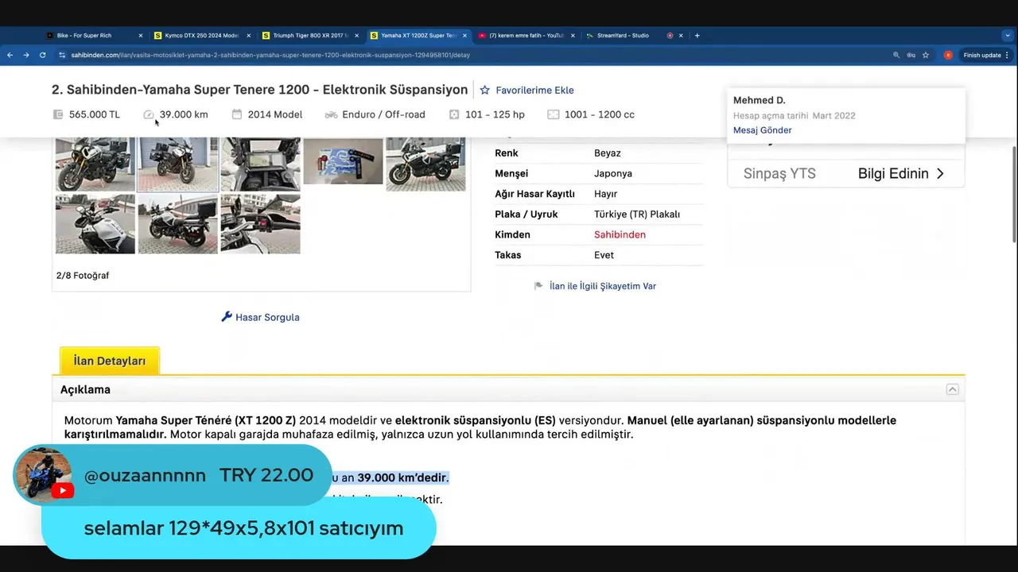Click the Beyaz value in Renk row
Viewport: 1018px width, 572px height.
pyautogui.click(x=608, y=153)
